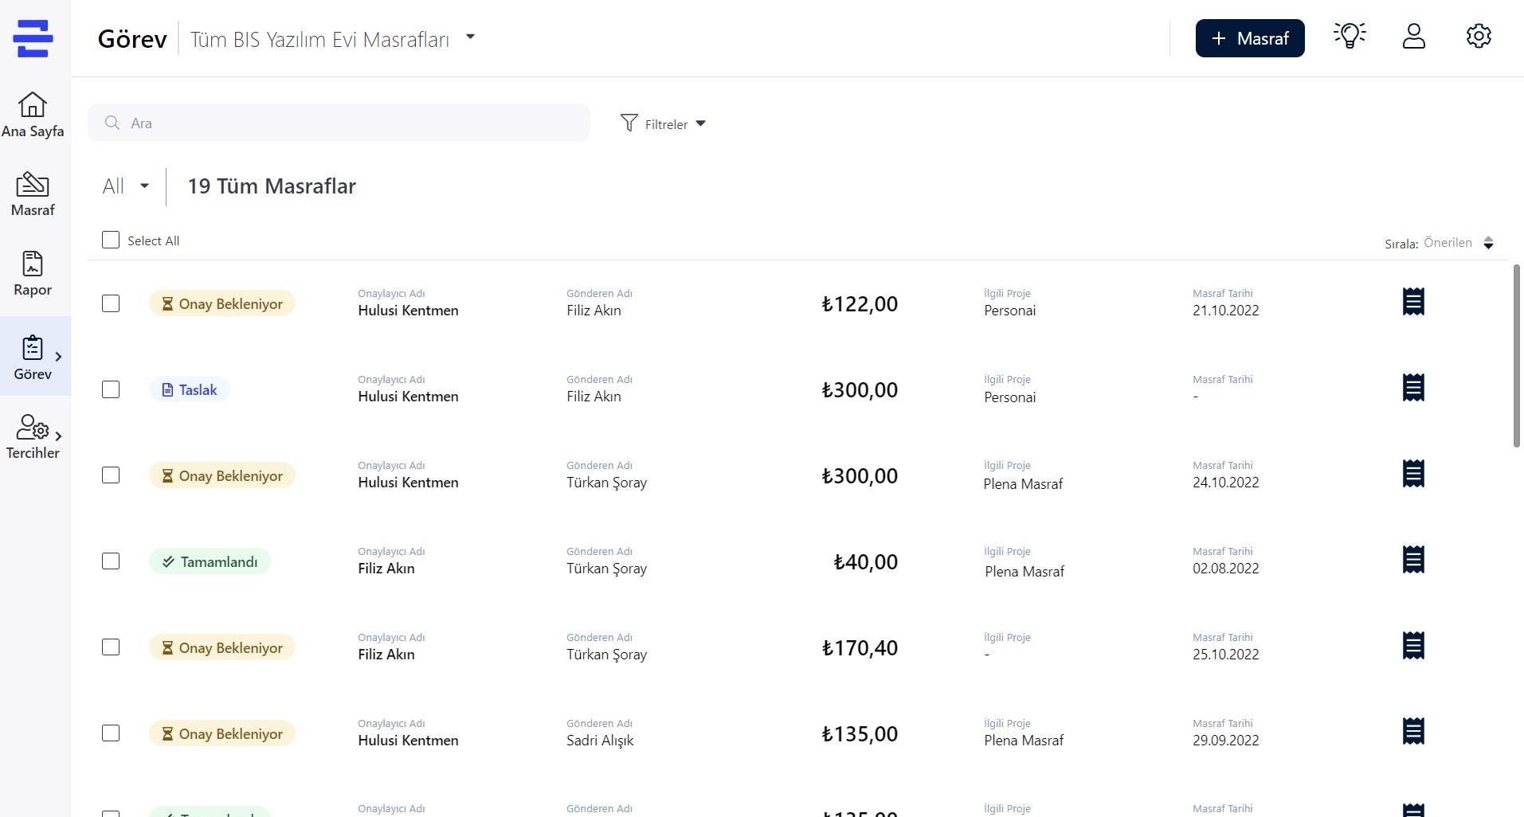Viewport: 1524px width, 817px height.
Task: Open the Rapor sidebar section
Action: 33,273
